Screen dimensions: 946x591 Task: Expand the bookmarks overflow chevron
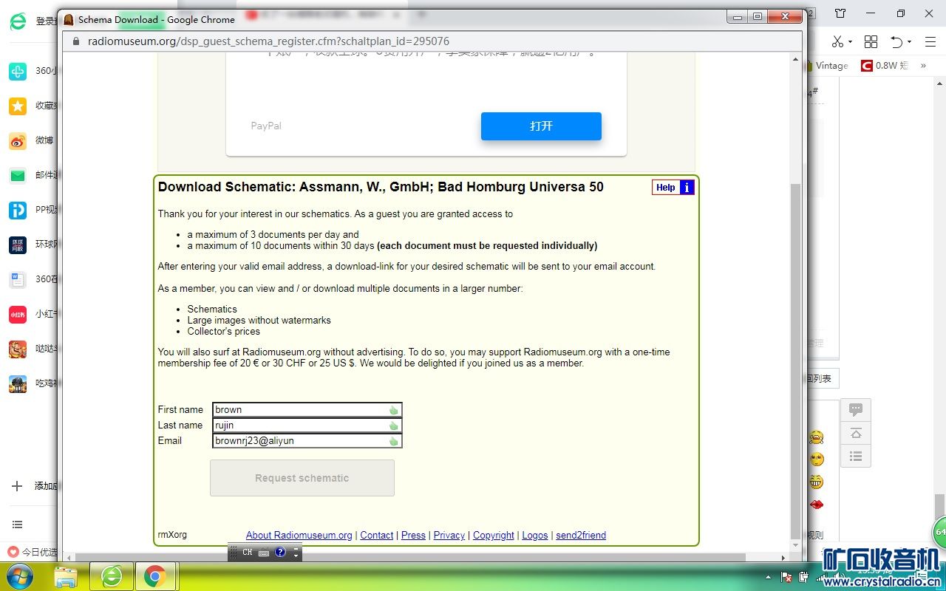(923, 66)
